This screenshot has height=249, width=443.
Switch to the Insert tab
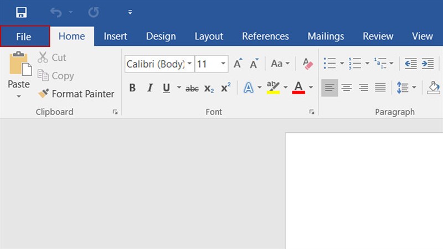[115, 37]
